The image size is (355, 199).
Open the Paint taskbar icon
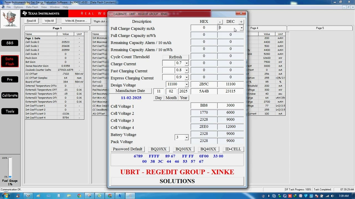[x=38, y=196]
